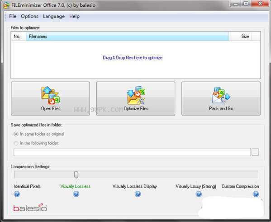Open the Help menu

coord(74,16)
